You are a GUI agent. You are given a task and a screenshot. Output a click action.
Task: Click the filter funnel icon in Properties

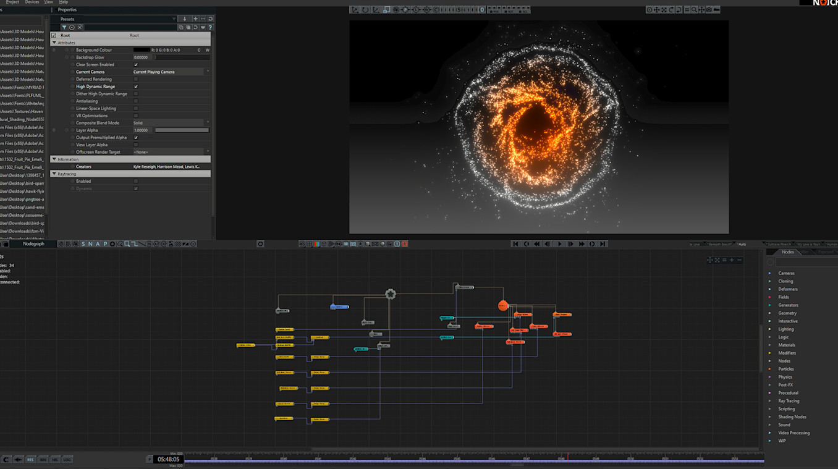[x=64, y=27]
